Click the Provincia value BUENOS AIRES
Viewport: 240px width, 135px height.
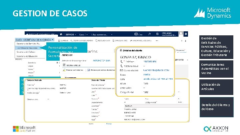pos(130,113)
